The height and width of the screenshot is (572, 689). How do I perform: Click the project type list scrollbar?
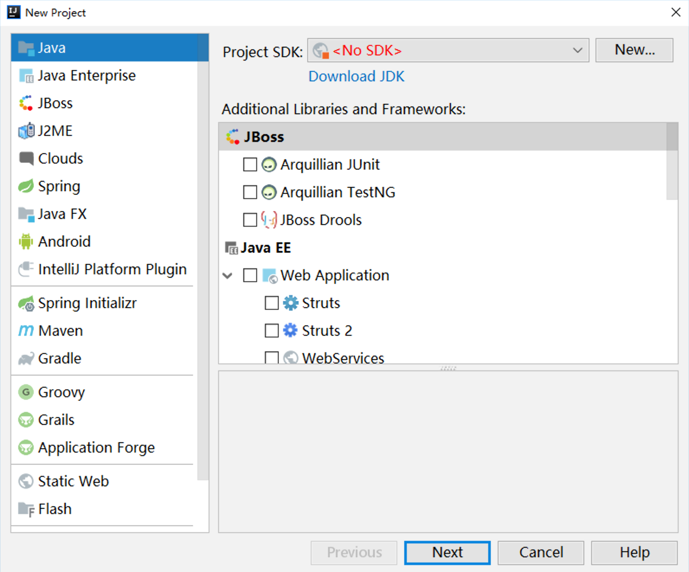203,257
